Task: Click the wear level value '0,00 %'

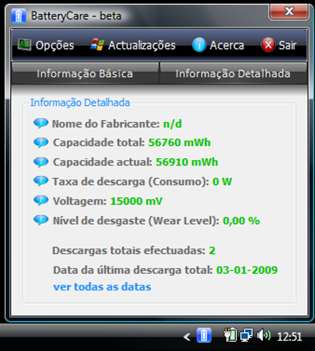Action: (241, 221)
